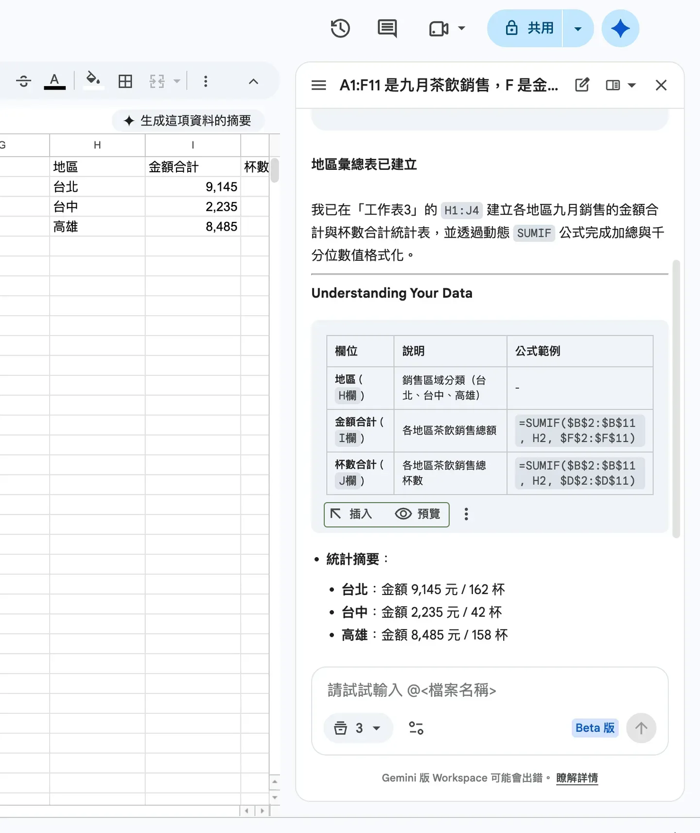Click 生成這項資料的摘要 suggestion chip
The image size is (700, 833).
click(x=188, y=120)
